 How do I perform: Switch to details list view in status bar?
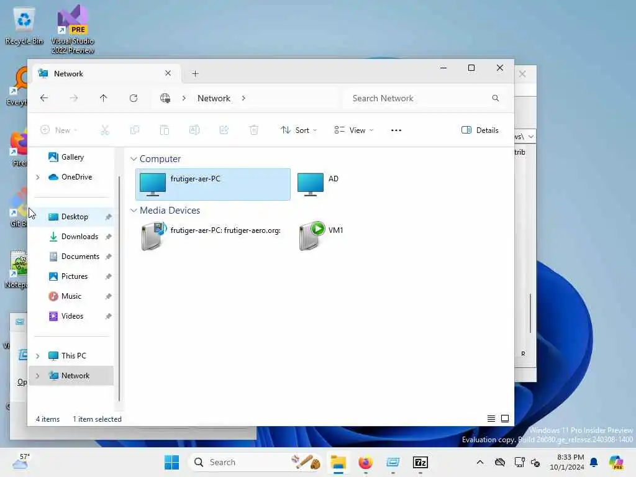(491, 419)
